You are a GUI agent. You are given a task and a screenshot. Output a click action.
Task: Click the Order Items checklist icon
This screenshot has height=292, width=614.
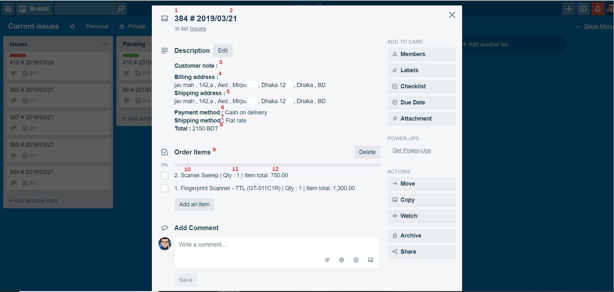(164, 152)
